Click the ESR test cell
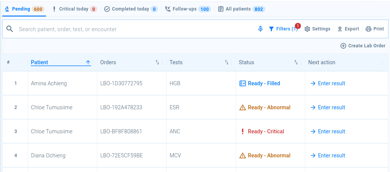Screen dimensions: 390x172 click(x=174, y=107)
